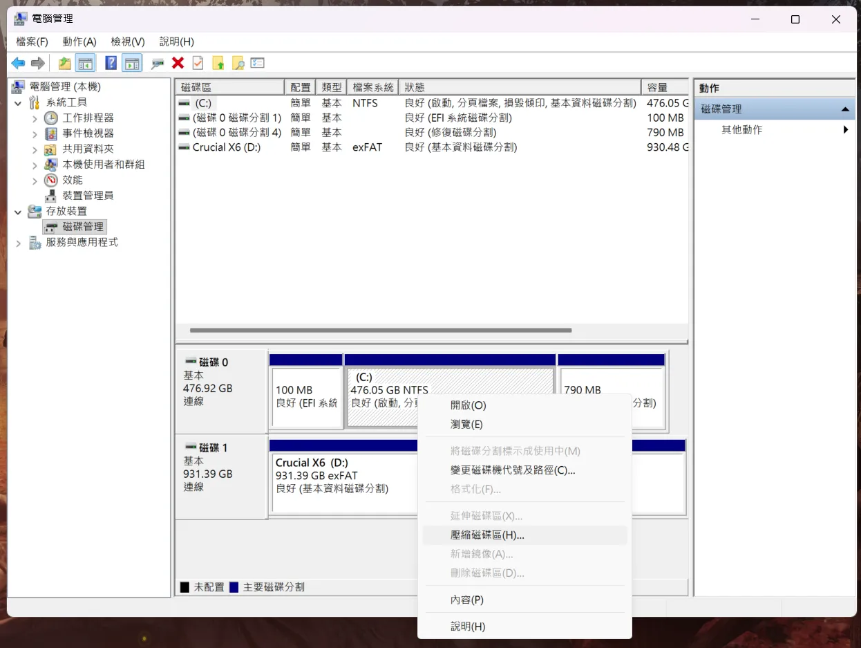Expand the 服務與應用程式 tree node

coord(18,243)
